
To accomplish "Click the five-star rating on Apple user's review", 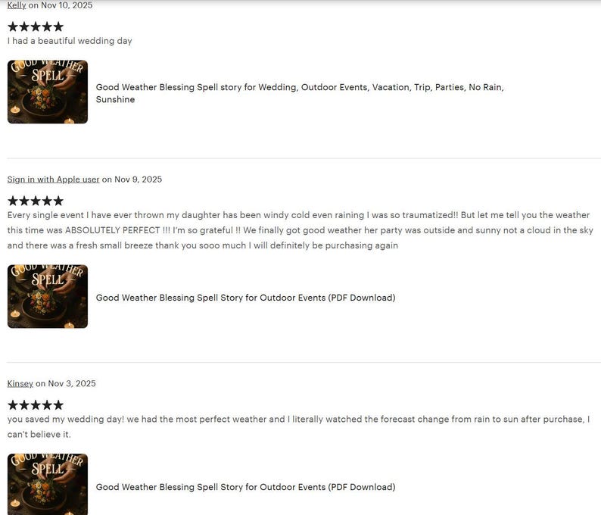I will [36, 201].
